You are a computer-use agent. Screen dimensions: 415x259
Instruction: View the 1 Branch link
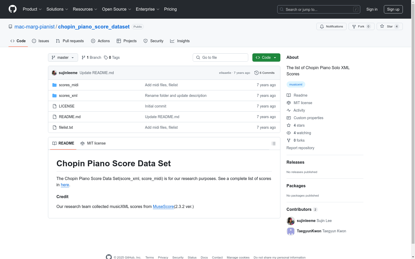click(91, 57)
